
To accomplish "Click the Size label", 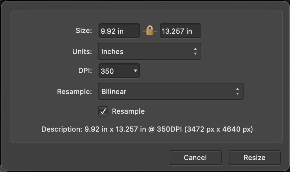I will click(x=84, y=31).
